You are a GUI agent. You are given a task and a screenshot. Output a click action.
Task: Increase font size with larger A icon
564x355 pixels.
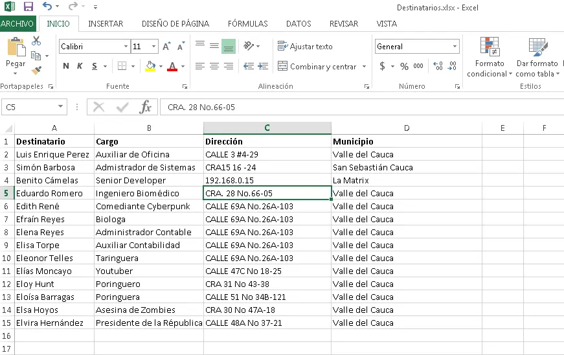166,47
